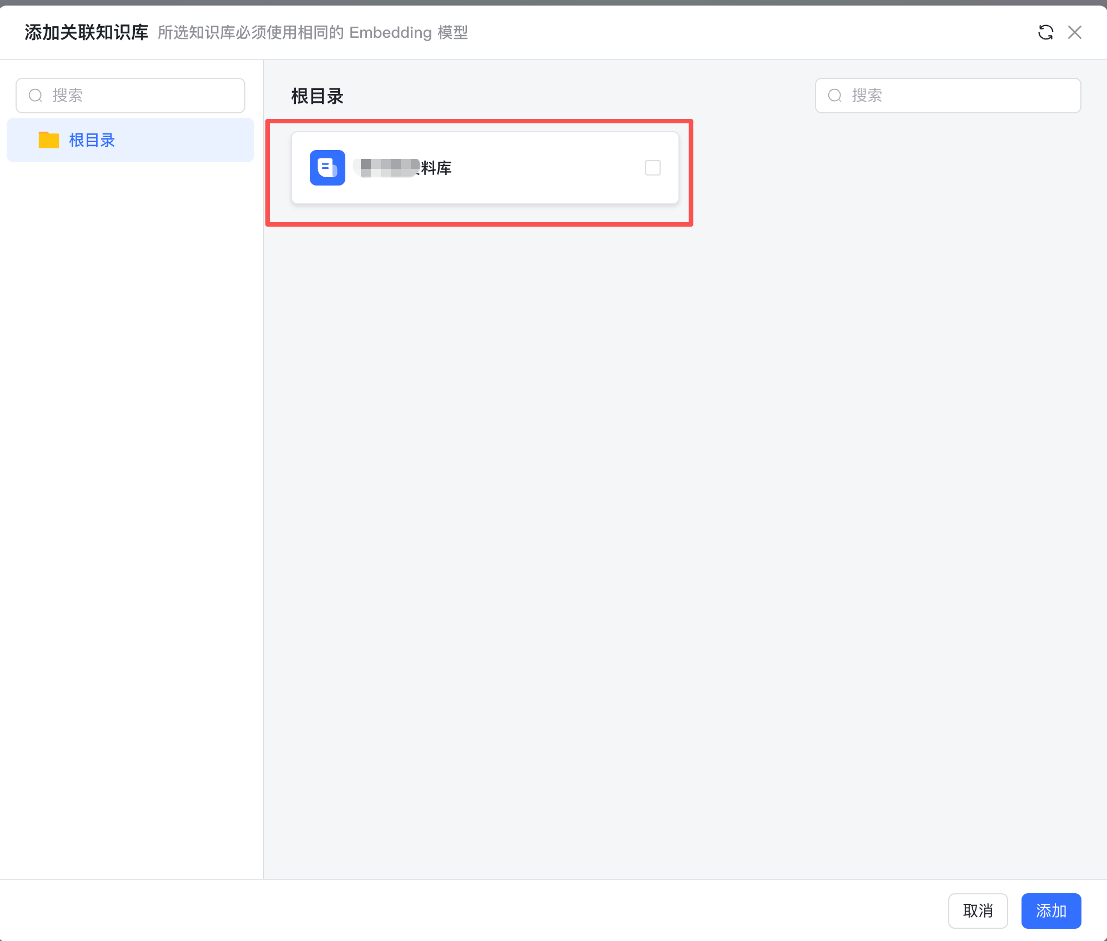Click the left sidebar 搜索 input field
The width and height of the screenshot is (1107, 941).
130,96
